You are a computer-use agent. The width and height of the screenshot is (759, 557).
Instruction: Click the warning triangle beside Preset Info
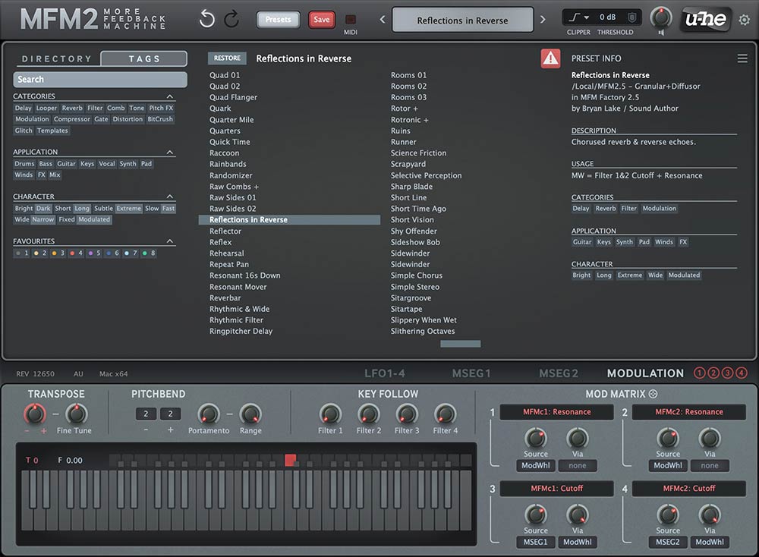550,58
